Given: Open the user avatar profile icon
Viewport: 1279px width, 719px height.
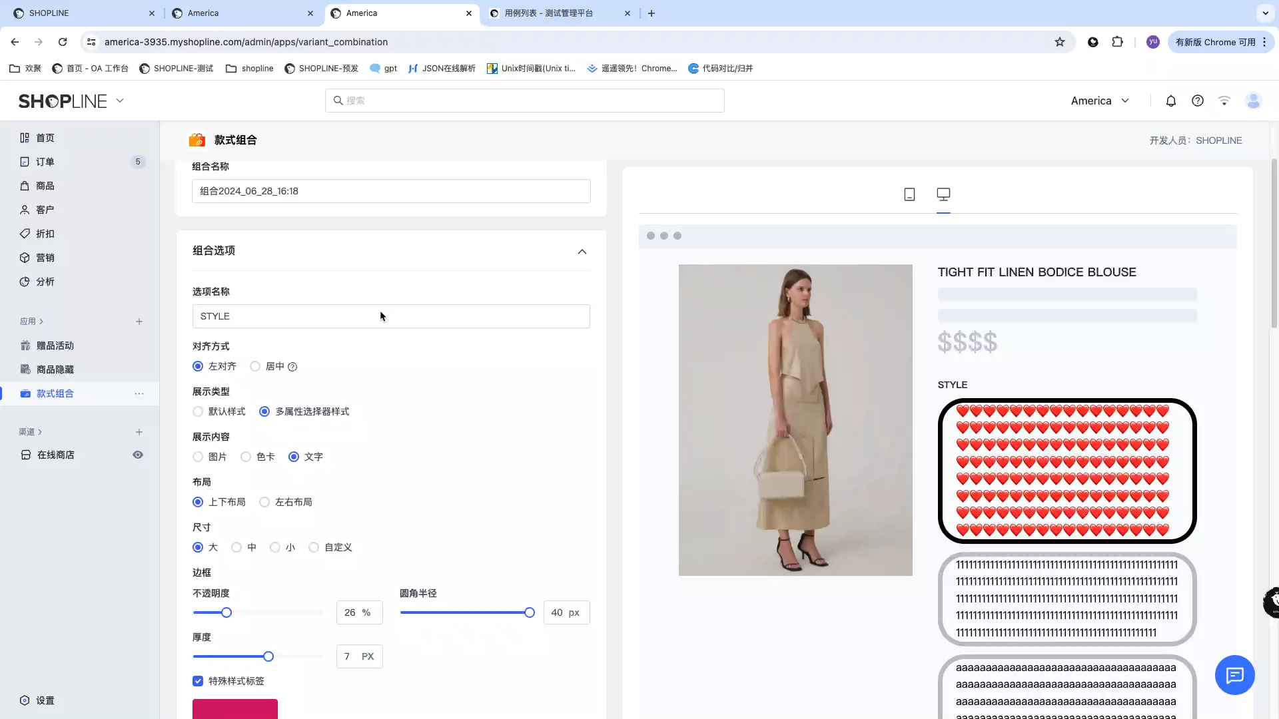Looking at the screenshot, I should coord(1254,101).
